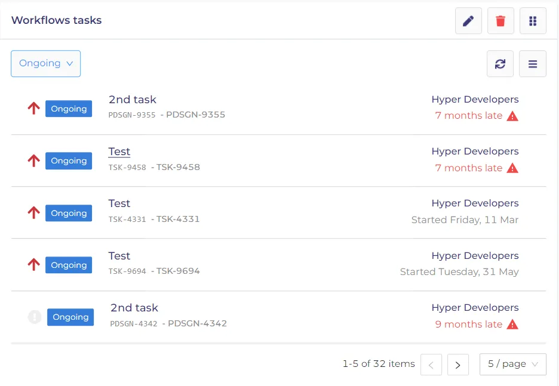Click the pencil edit icon
559x386 pixels.
468,21
